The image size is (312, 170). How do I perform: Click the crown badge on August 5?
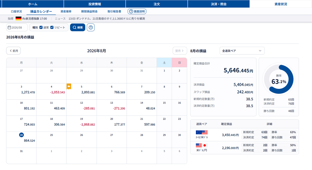(x=69, y=86)
